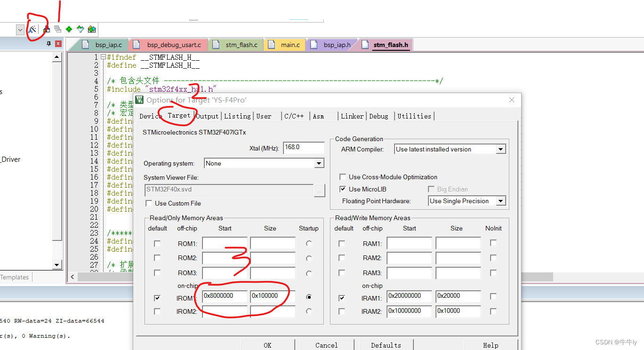Disable the Use MicroLIB checkbox
Viewport: 644px width, 350px height.
pos(343,189)
